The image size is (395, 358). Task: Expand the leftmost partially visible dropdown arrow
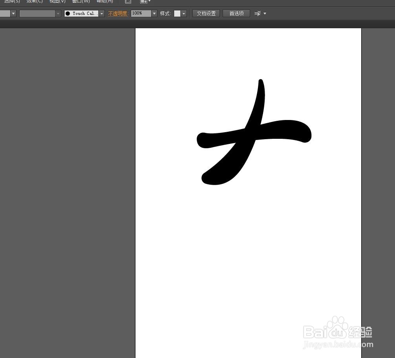pyautogui.click(x=13, y=14)
